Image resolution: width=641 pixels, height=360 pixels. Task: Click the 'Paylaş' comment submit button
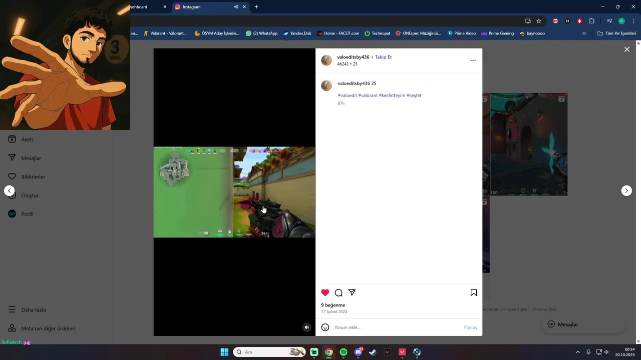470,327
